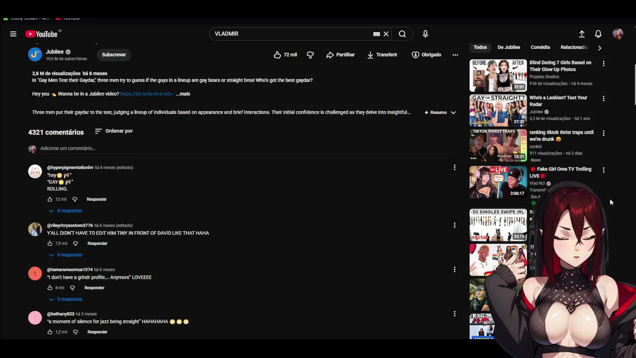Open the bit.ly be-in-a-video link
636x358 pixels.
click(147, 93)
